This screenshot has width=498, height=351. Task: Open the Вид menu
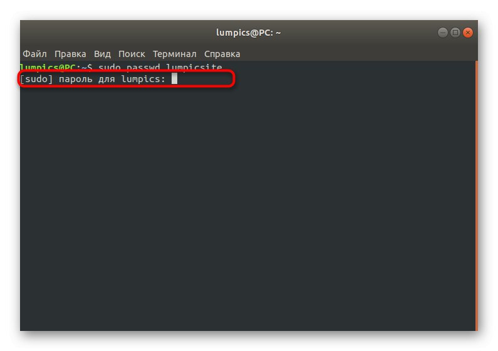(x=102, y=54)
